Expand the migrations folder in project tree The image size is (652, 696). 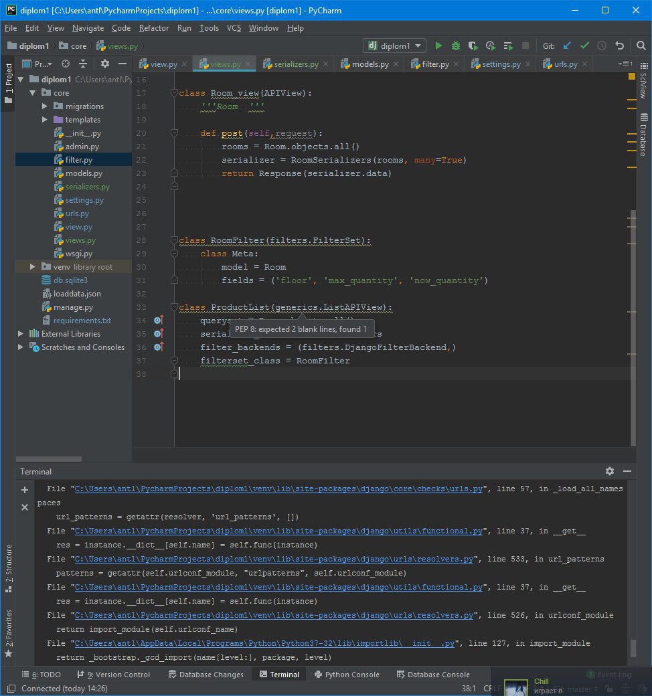pos(45,106)
